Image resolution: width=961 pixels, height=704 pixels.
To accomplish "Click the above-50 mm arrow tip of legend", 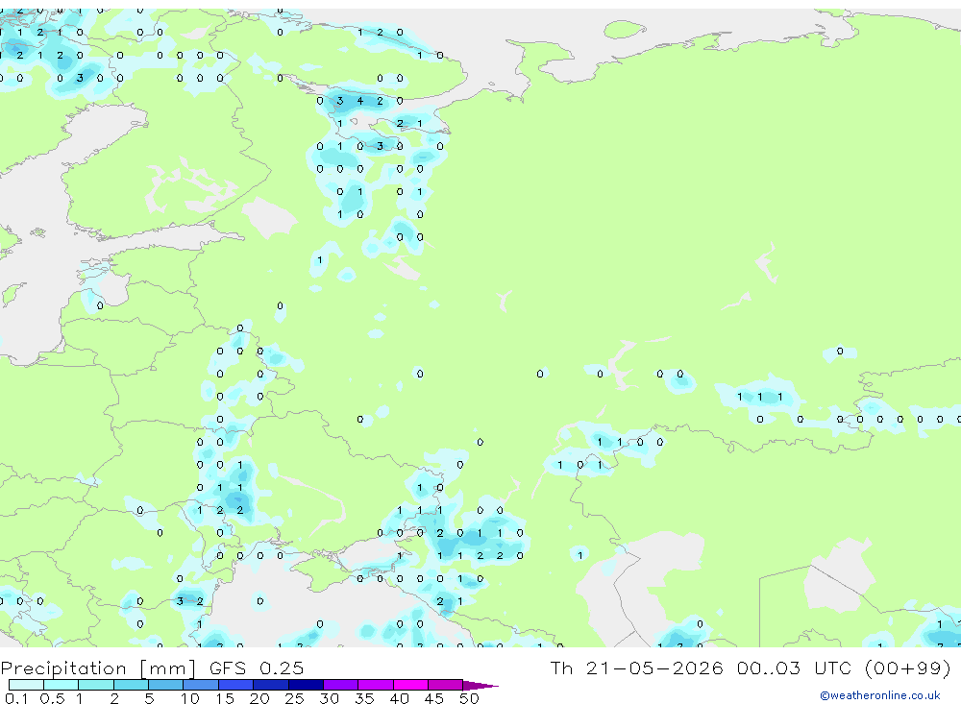I will (x=480, y=685).
